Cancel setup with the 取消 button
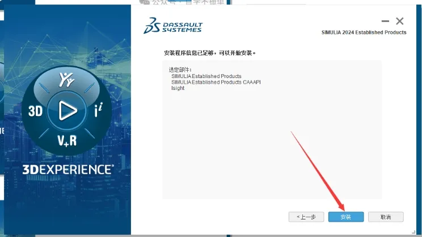Image resolution: width=422 pixels, height=237 pixels. (x=386, y=217)
